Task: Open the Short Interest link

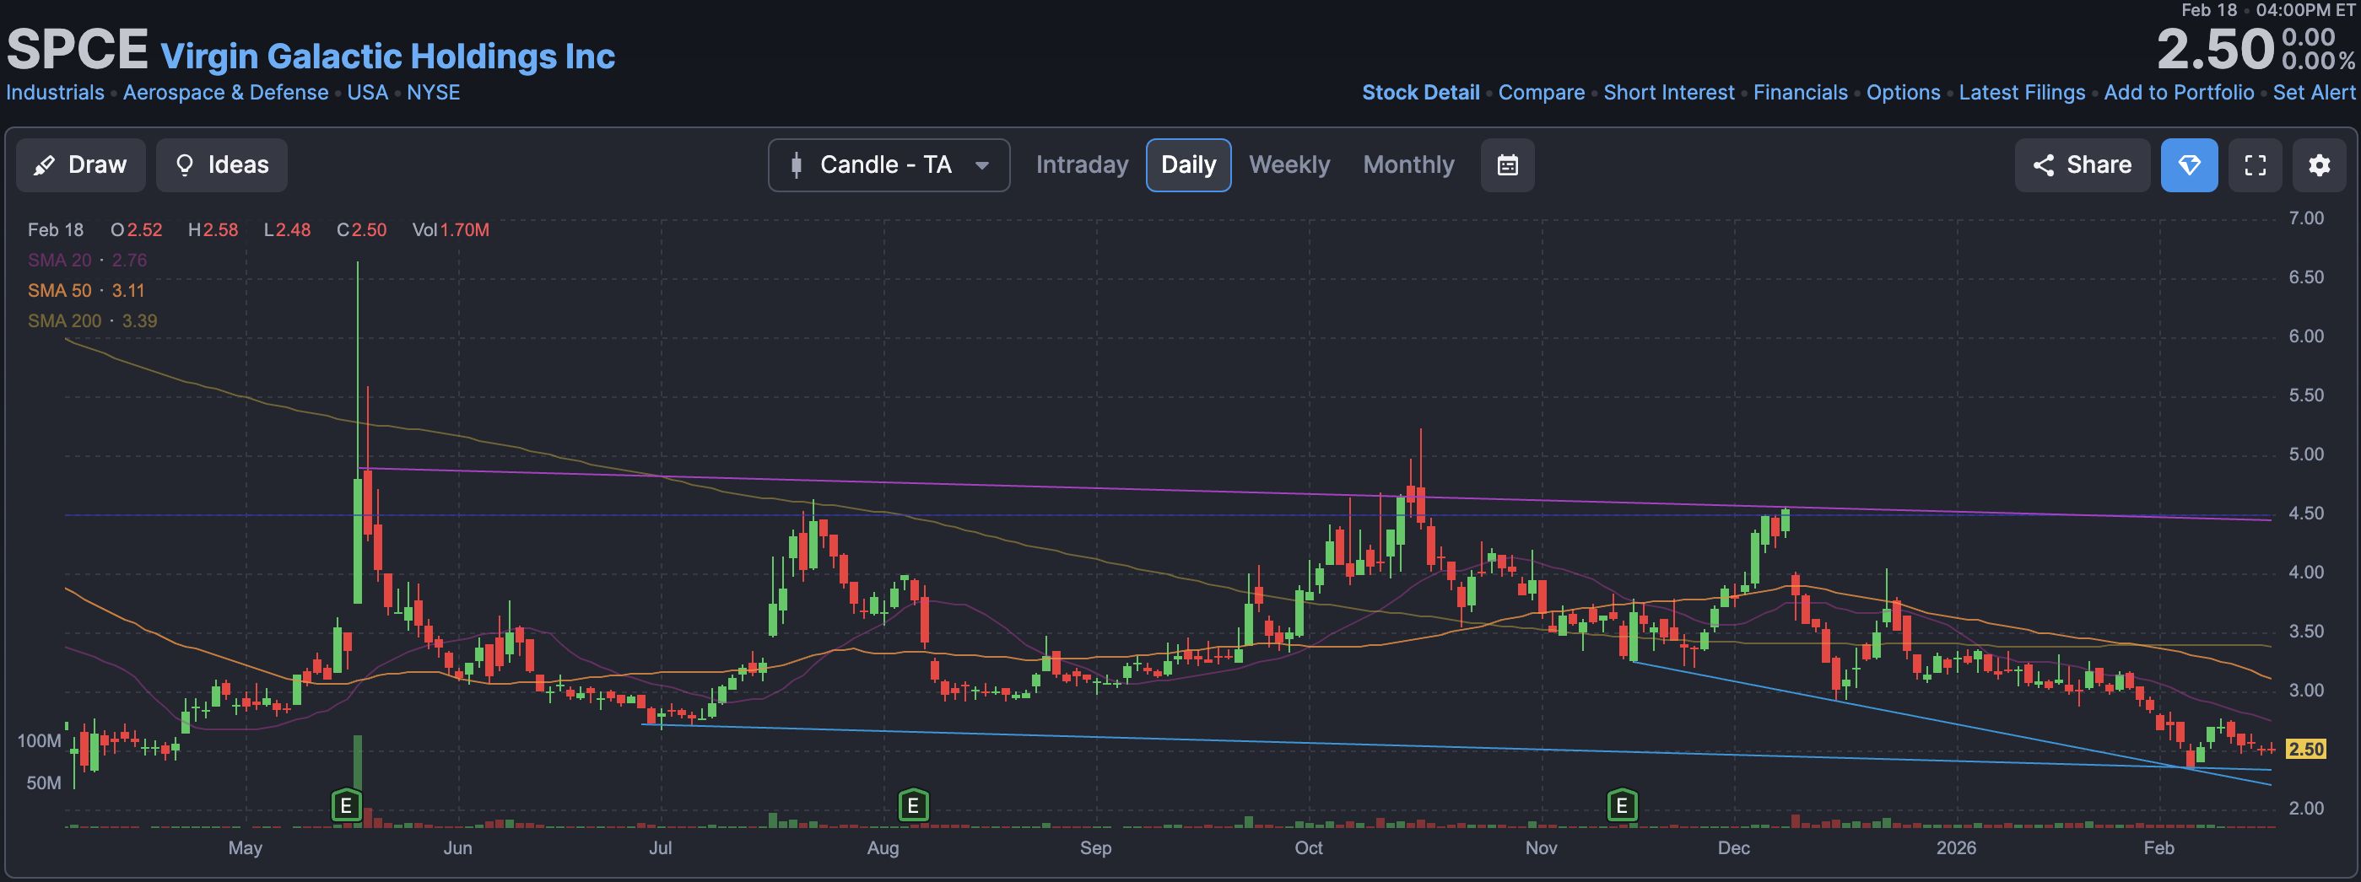Action: [x=1668, y=93]
